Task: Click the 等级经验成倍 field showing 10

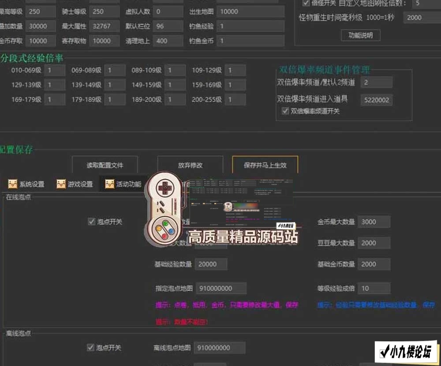Action: pyautogui.click(x=374, y=288)
